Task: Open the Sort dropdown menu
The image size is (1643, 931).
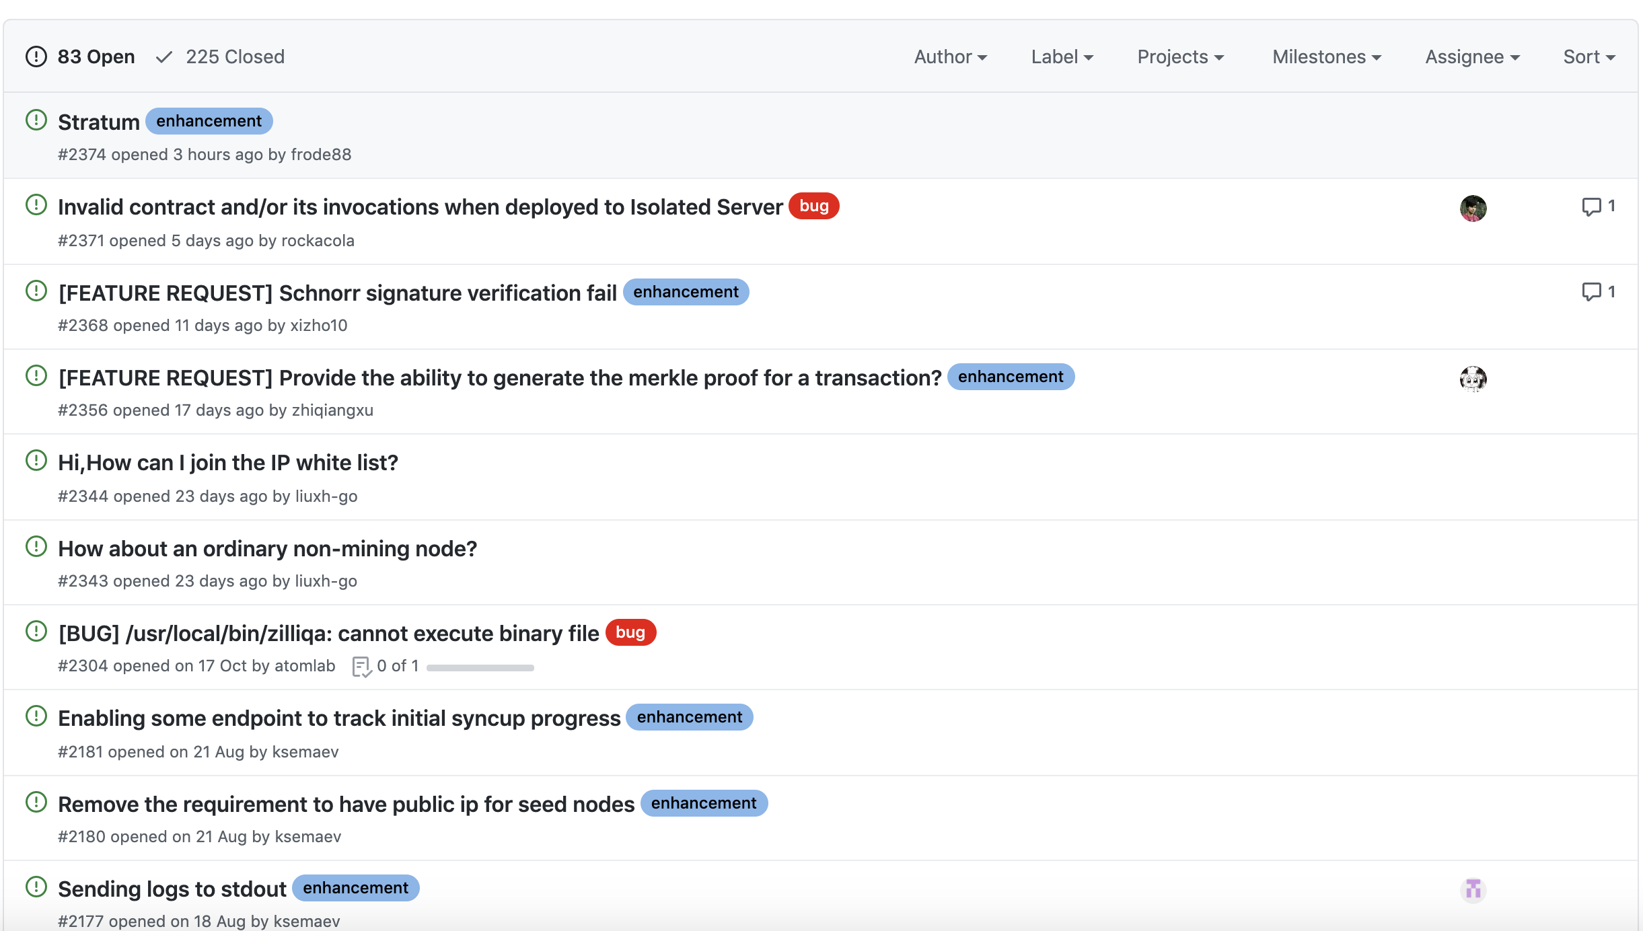Action: pos(1589,57)
